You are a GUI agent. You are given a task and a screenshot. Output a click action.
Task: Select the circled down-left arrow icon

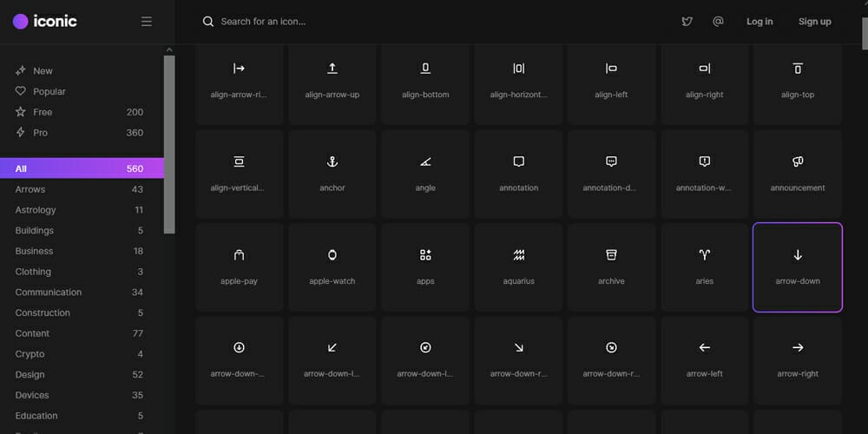coord(425,360)
